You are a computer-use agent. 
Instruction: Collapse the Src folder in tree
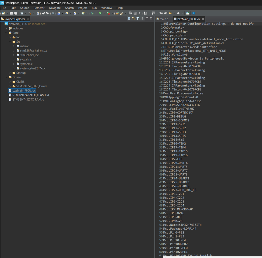10,42
